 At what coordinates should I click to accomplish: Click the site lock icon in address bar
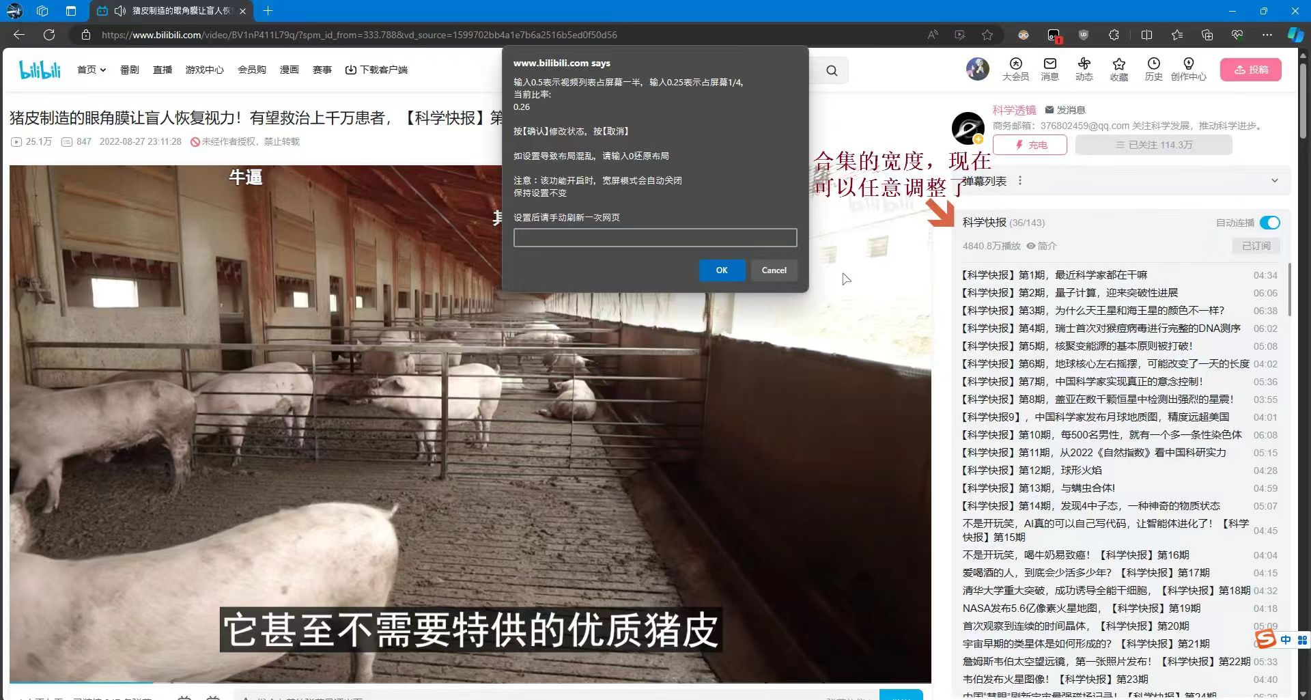pos(86,35)
